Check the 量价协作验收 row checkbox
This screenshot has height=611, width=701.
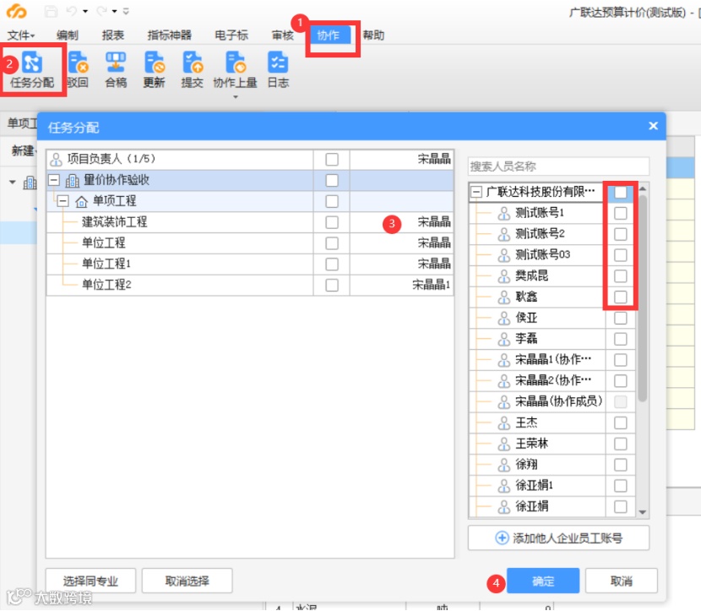pyautogui.click(x=332, y=180)
